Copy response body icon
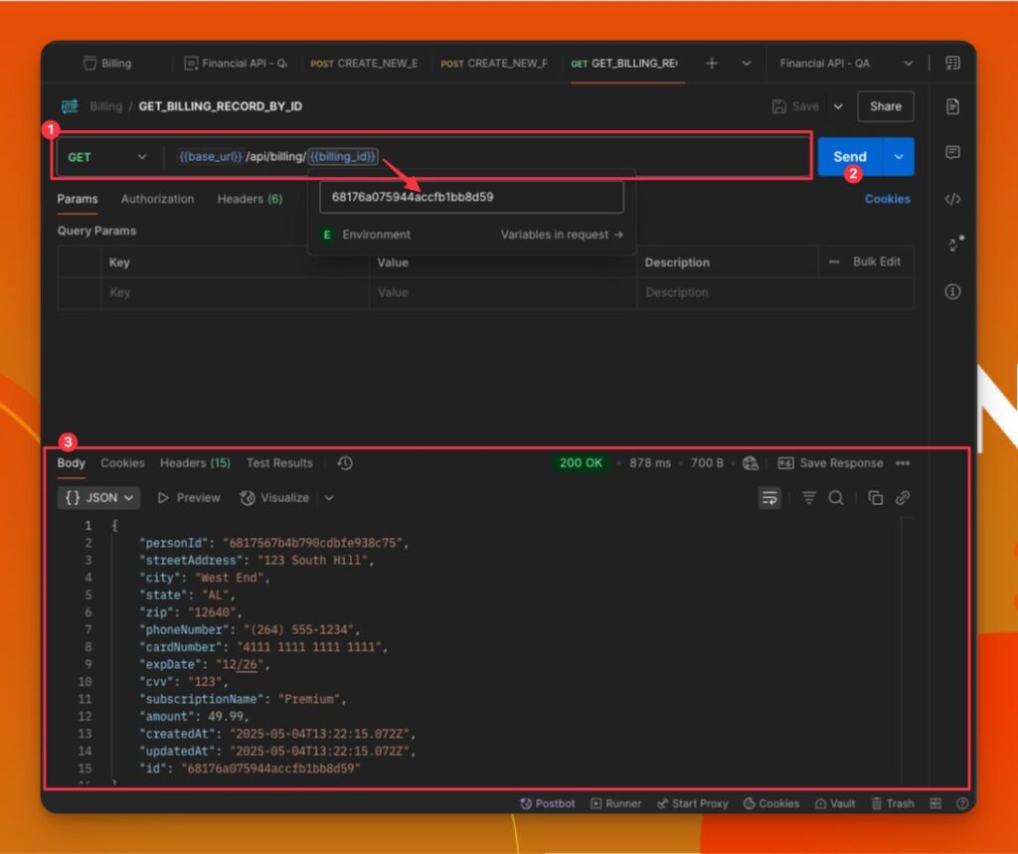This screenshot has width=1018, height=854. (x=875, y=498)
